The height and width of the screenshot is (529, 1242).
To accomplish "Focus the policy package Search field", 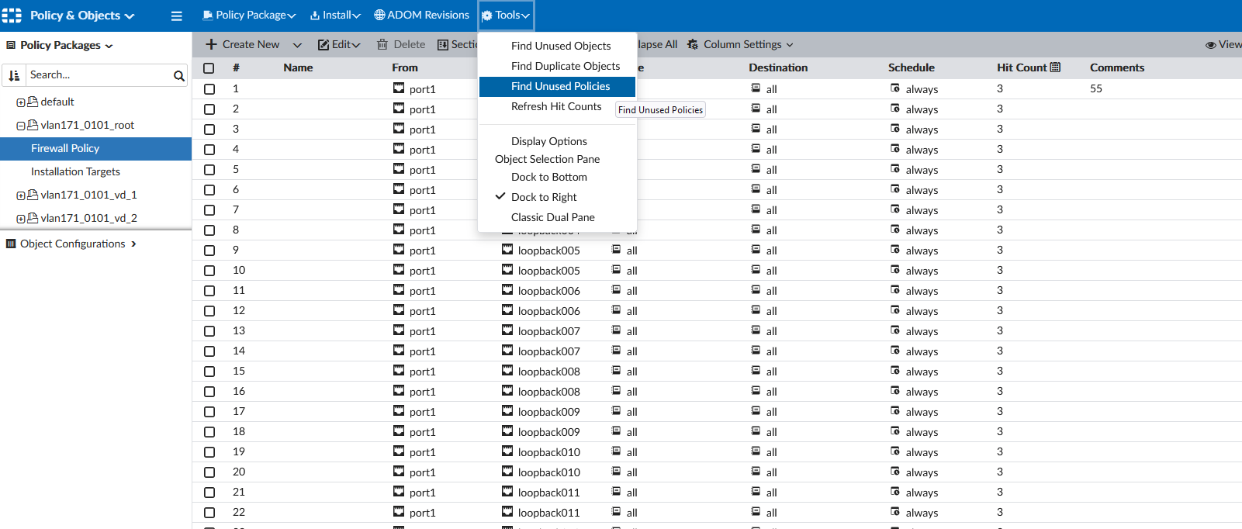I will click(x=99, y=75).
